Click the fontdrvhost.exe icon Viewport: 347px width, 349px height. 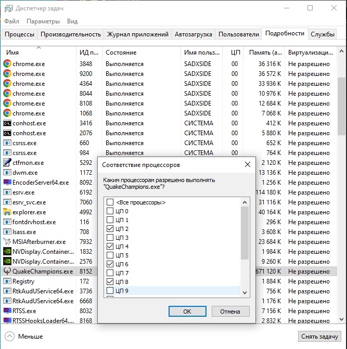[7, 222]
